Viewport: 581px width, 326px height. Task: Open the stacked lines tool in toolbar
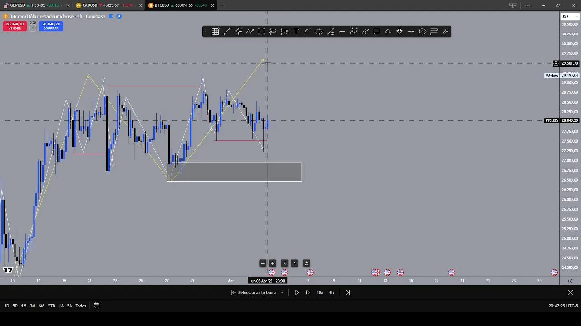(434, 31)
